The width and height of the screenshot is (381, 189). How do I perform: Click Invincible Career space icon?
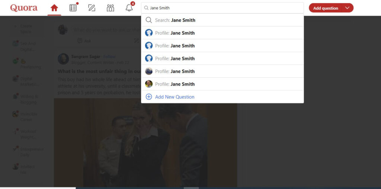point(16,114)
